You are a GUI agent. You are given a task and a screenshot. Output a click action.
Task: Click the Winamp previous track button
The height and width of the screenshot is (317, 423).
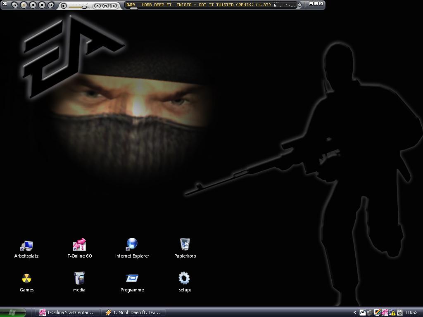pyautogui.click(x=15, y=5)
